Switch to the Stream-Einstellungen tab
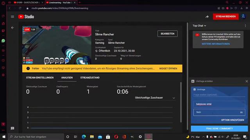Image resolution: width=250 pixels, height=140 pixels. point(40,78)
